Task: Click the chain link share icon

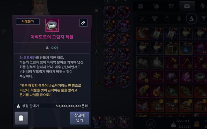Action: coord(83,23)
